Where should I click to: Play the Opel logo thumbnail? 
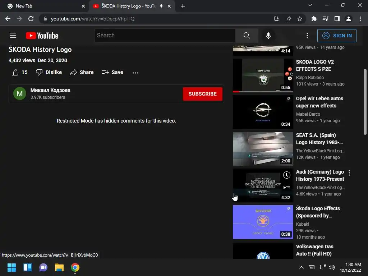[263, 112]
